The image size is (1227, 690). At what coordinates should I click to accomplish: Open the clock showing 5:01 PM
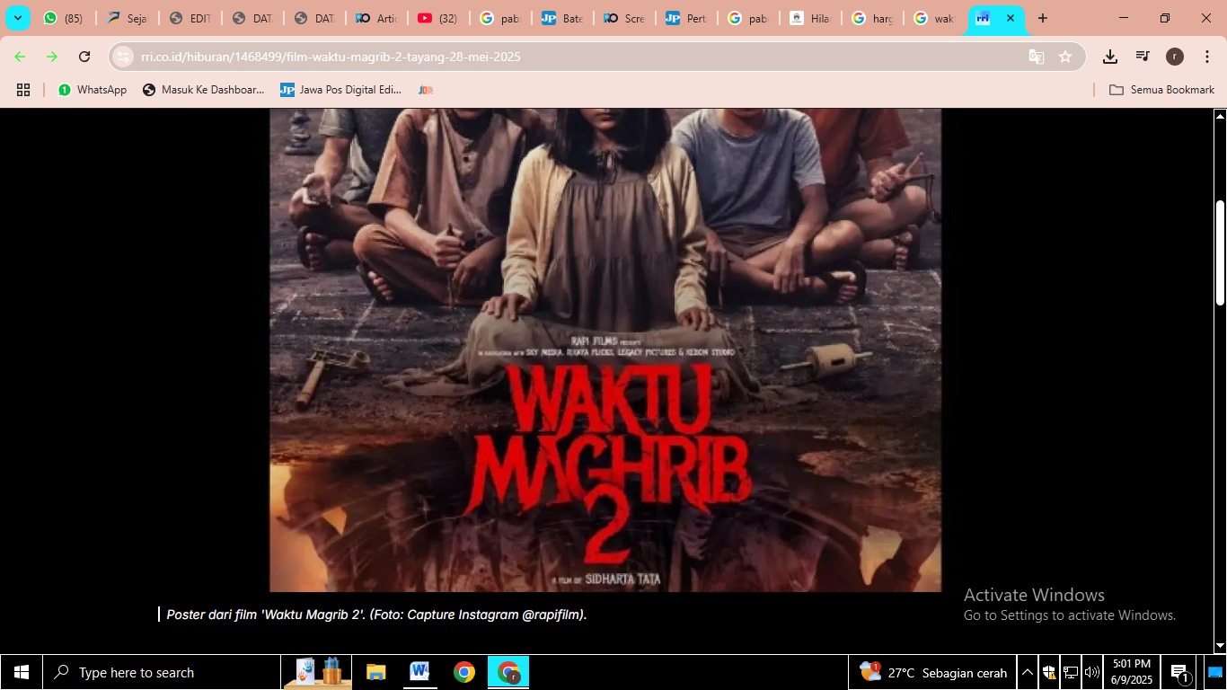1131,672
